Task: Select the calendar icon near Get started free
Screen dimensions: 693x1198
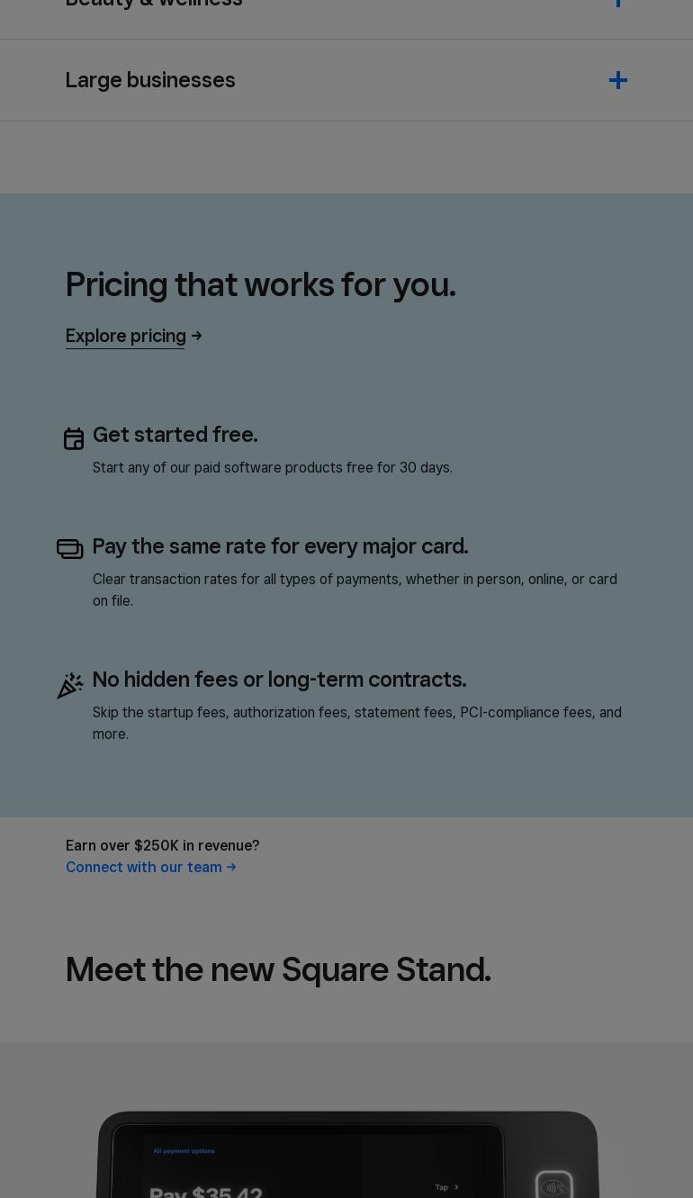Action: 74,438
